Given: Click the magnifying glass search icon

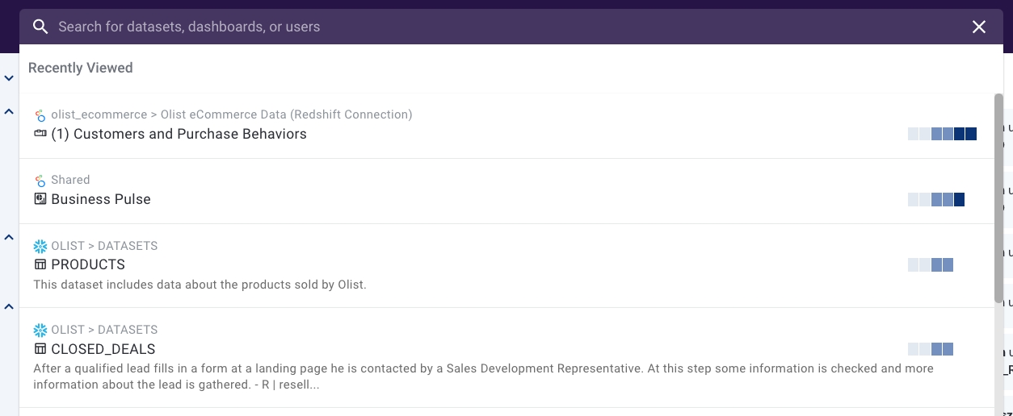Looking at the screenshot, I should [x=40, y=27].
